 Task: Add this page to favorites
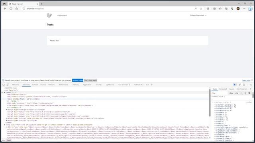coord(201,9)
